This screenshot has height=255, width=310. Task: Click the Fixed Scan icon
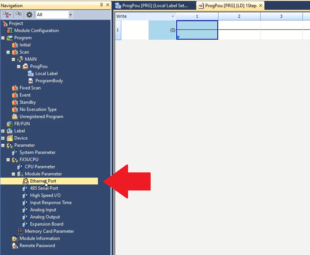(15, 88)
